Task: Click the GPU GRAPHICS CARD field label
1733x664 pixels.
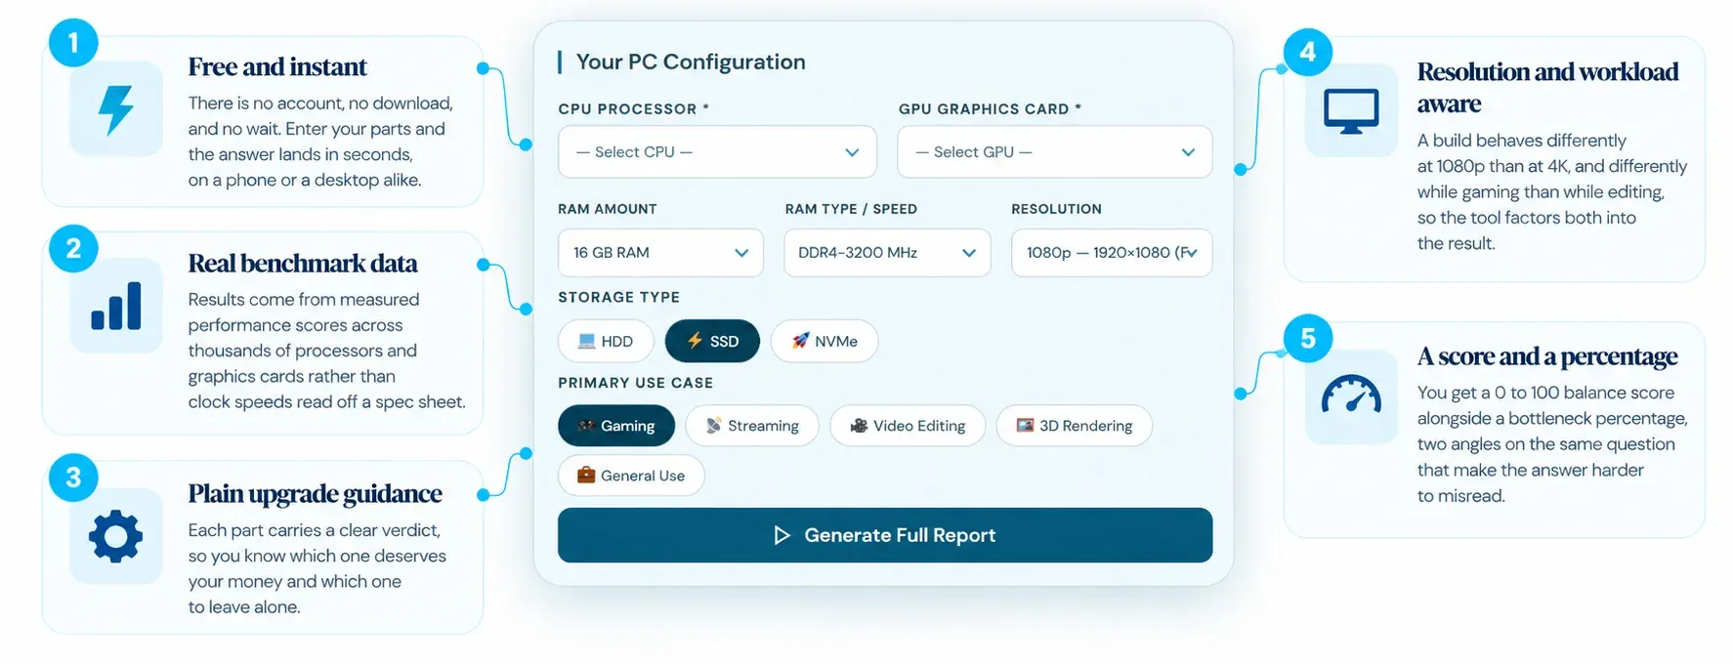Action: 990,109
